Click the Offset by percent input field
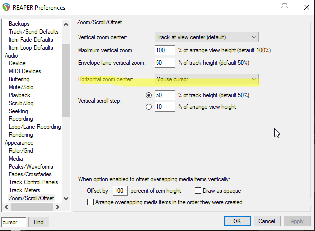The image size is (315, 231). [x=120, y=191]
